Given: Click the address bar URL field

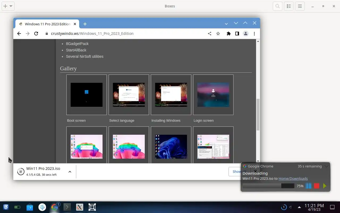Looking at the screenshot, I should tap(125, 34).
